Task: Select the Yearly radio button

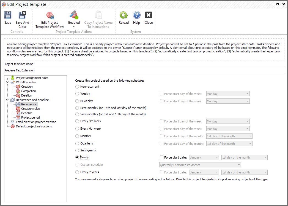Action: coord(77,157)
